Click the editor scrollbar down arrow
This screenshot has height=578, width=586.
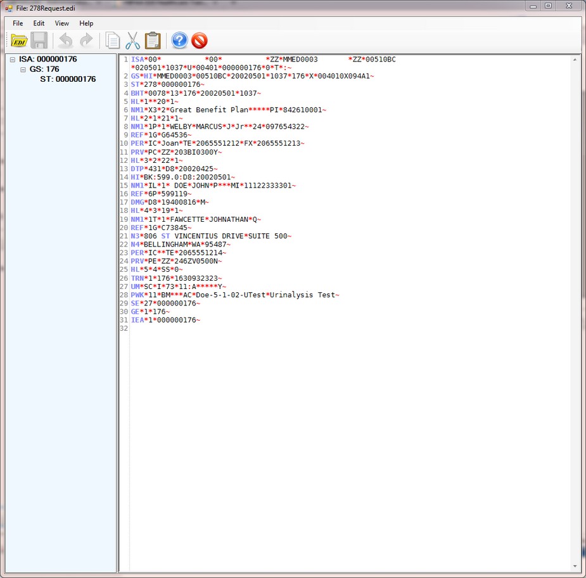[x=576, y=566]
